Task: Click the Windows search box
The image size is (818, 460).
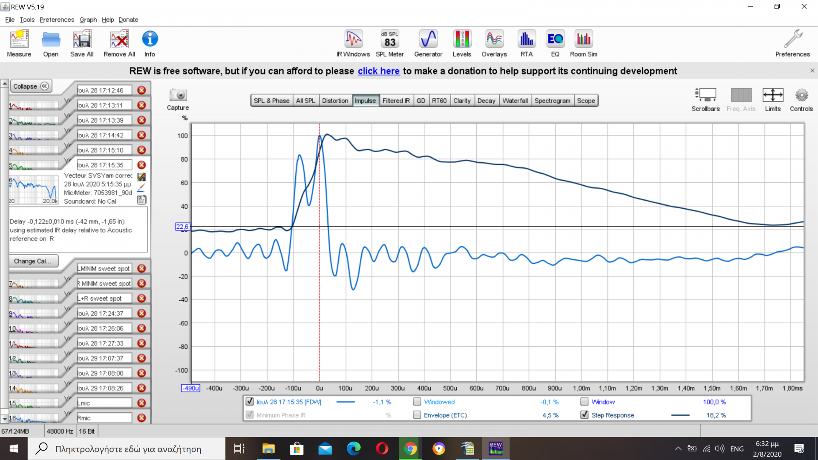Action: [x=127, y=448]
